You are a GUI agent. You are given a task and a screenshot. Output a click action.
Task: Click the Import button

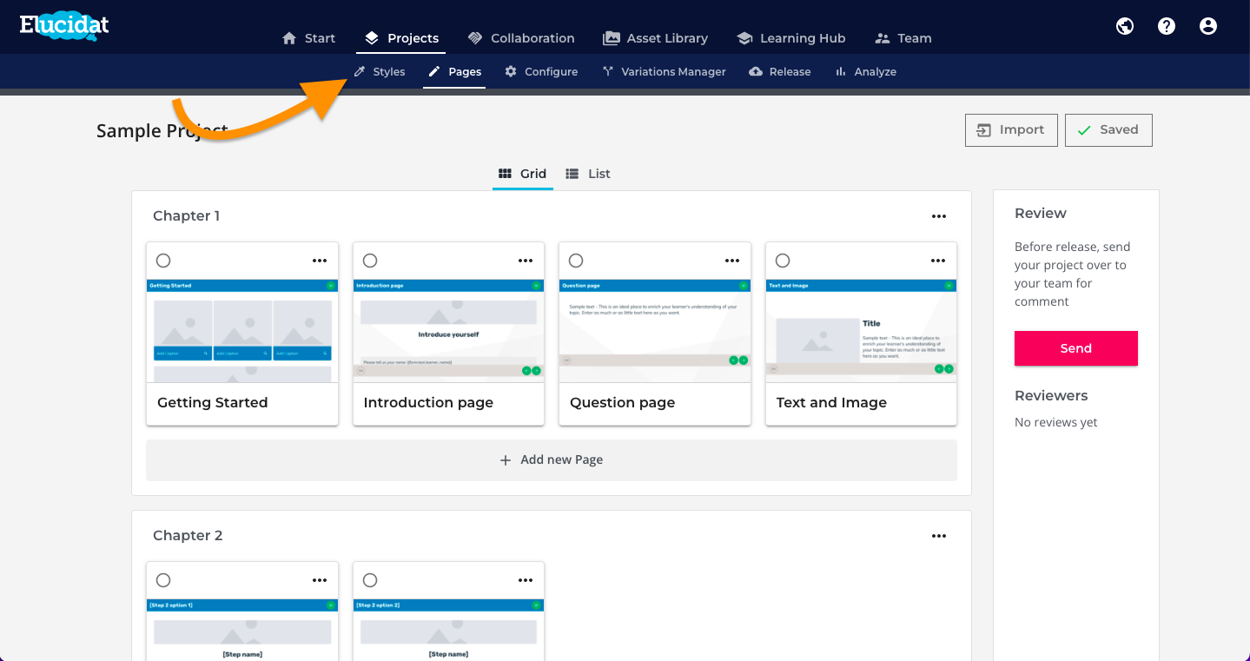click(1011, 130)
